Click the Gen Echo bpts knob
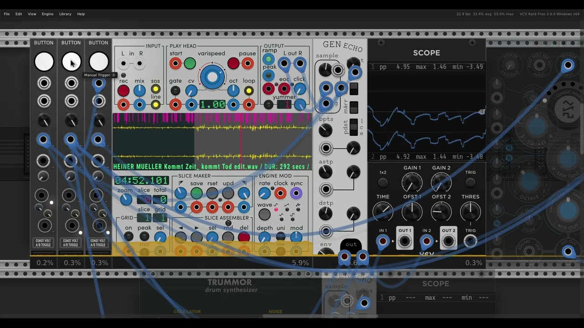 tap(325, 131)
